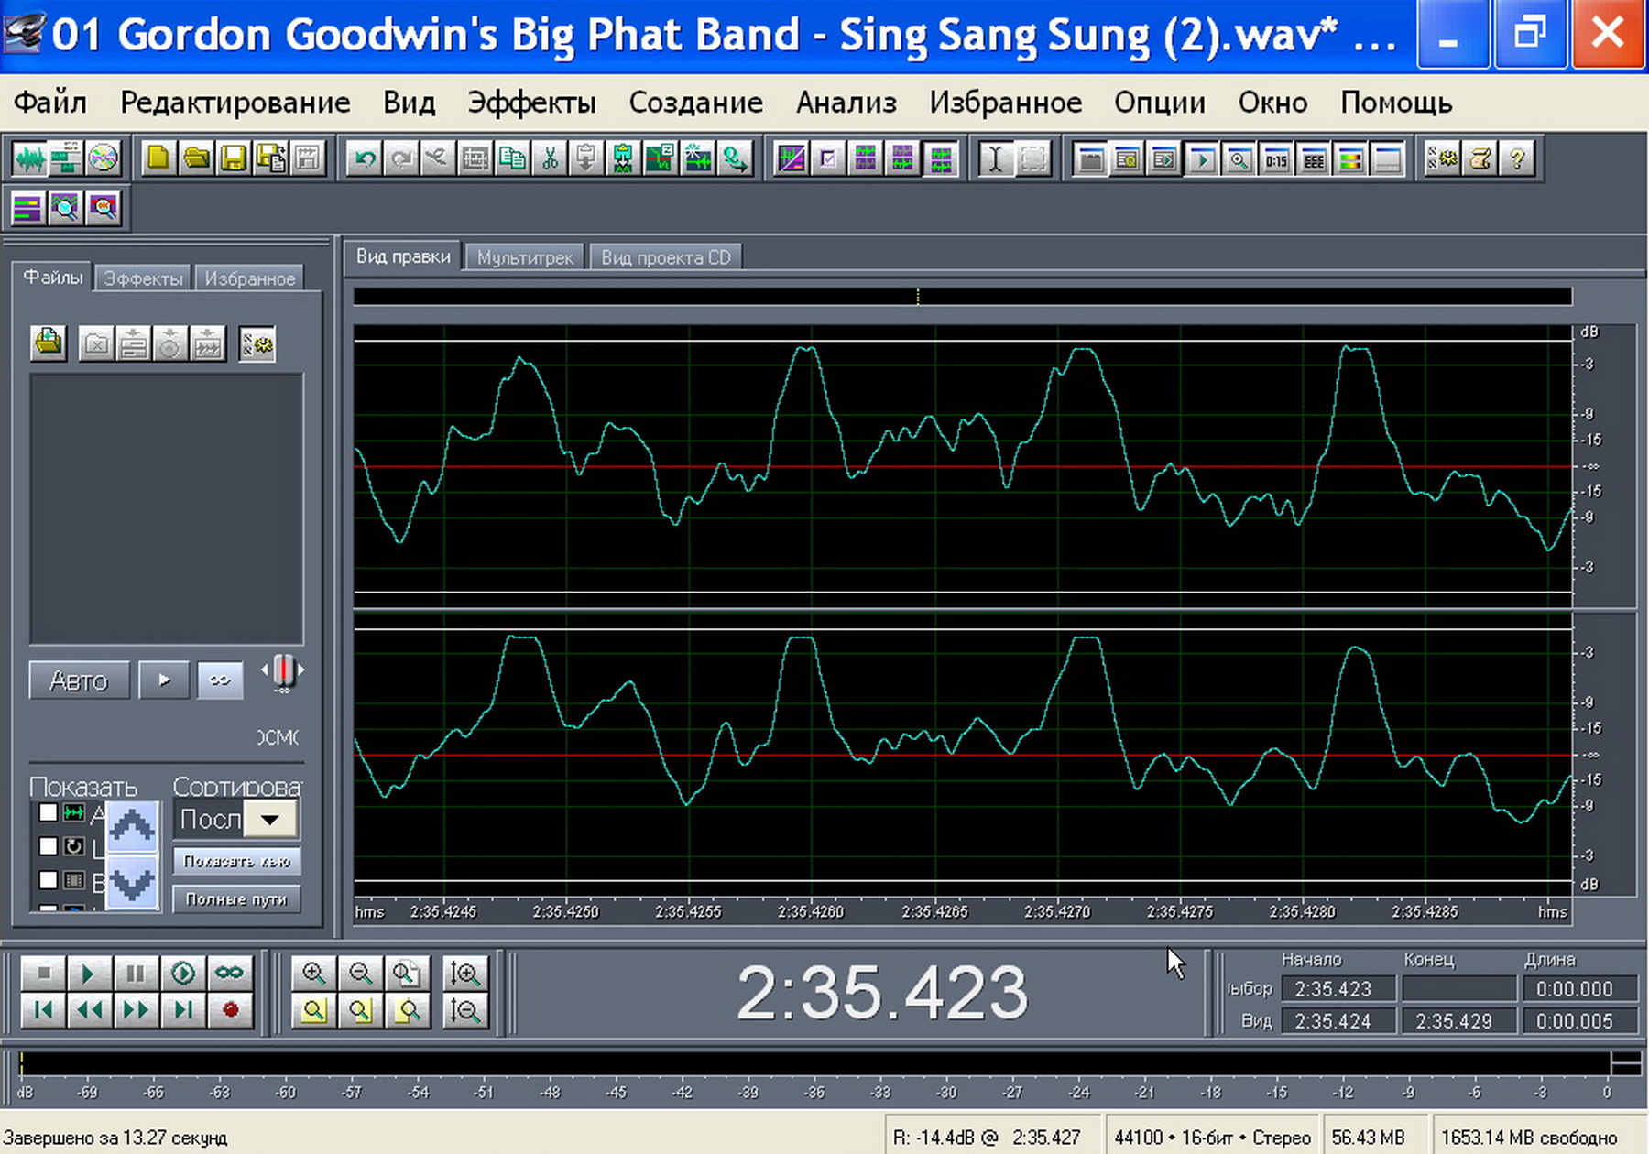Screen dimensions: 1649x1154
Task: Zoom out vertically button
Action: coord(465,1011)
